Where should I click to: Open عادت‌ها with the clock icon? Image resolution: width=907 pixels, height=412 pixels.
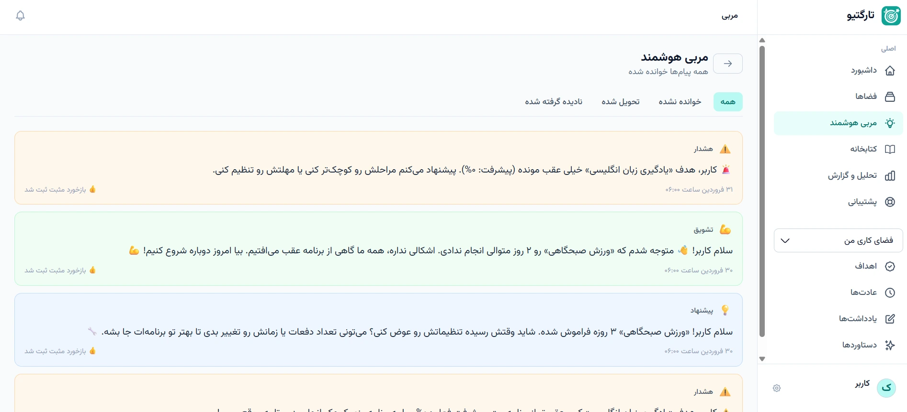coord(890,293)
